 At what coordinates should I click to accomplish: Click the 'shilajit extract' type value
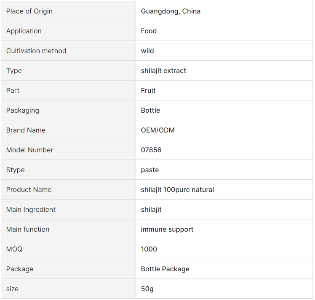(x=163, y=70)
